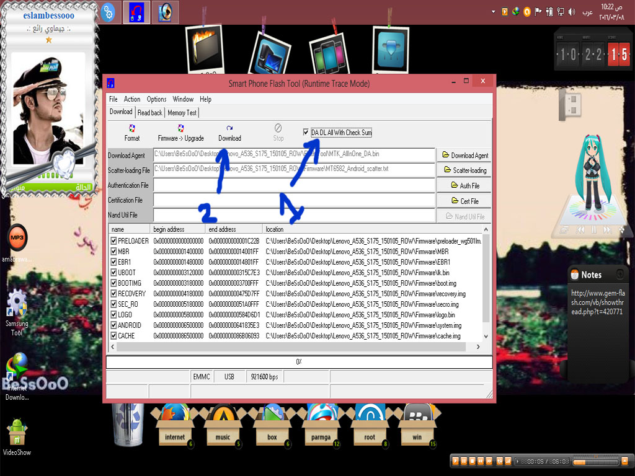Click the smartphones desktop photo icon
Viewport: 635px width, 476px height.
[x=331, y=54]
